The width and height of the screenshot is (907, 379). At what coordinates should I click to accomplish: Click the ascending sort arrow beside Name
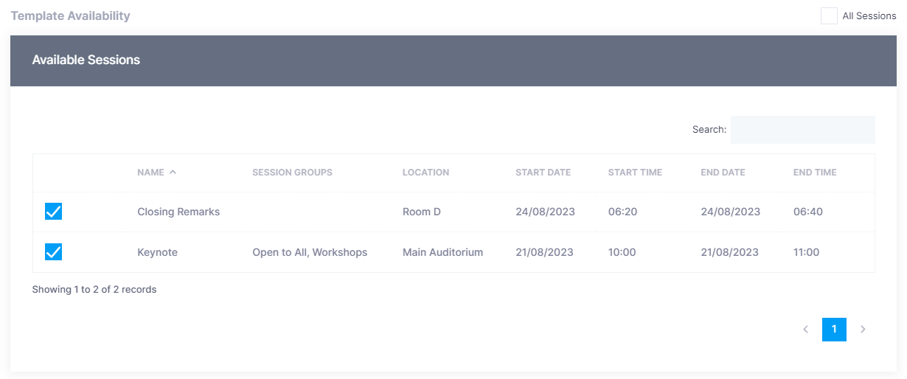click(x=173, y=173)
